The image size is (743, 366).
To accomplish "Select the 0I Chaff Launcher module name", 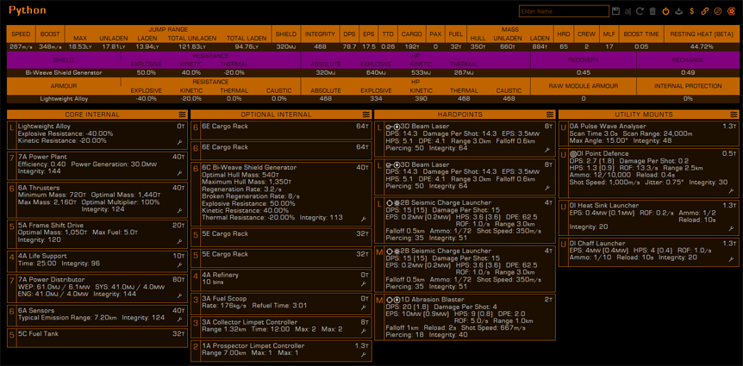I will coord(599,244).
